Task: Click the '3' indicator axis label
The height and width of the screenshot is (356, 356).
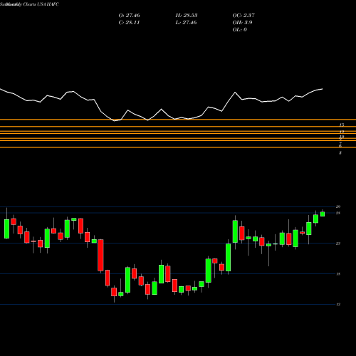Action: click(340, 153)
